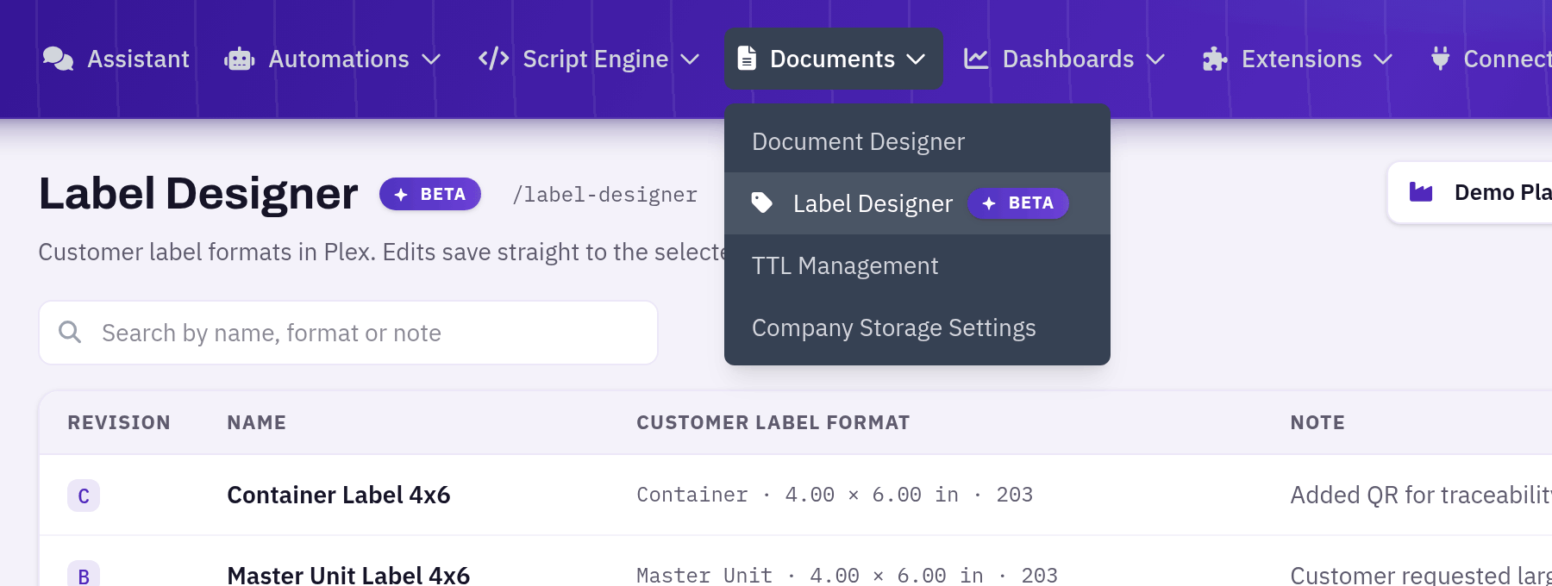Image resolution: width=1552 pixels, height=586 pixels.
Task: Focus the search by name field
Action: click(348, 333)
